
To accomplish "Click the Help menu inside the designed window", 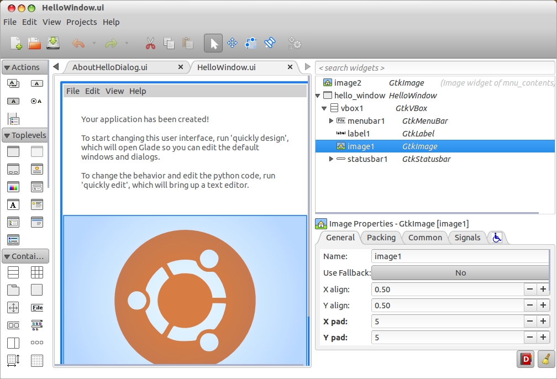I will 138,91.
